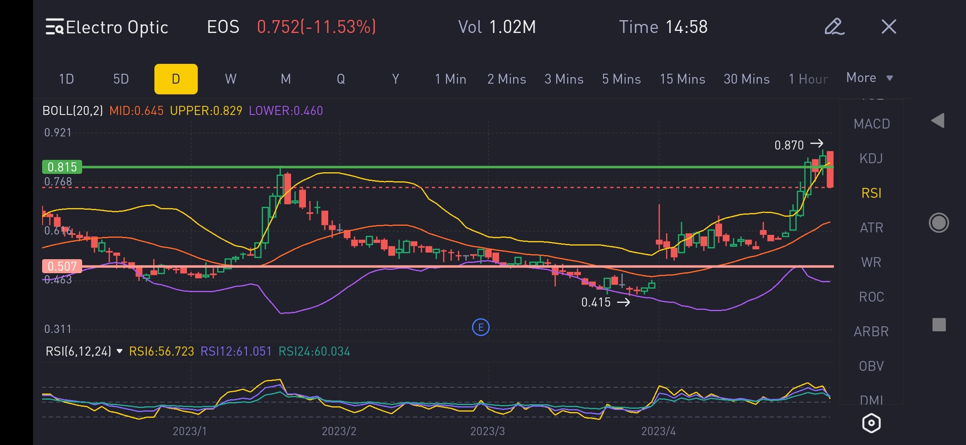Open RSI(6,12,24) parameter dropdown arrow
The width and height of the screenshot is (966, 445).
(x=120, y=351)
